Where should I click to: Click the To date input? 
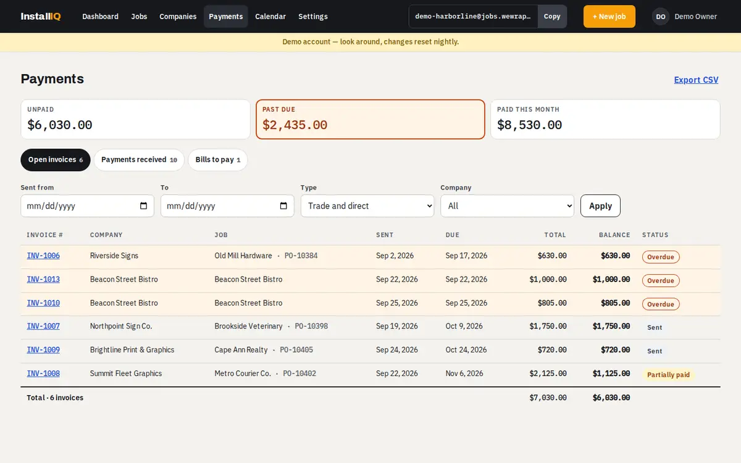point(227,206)
